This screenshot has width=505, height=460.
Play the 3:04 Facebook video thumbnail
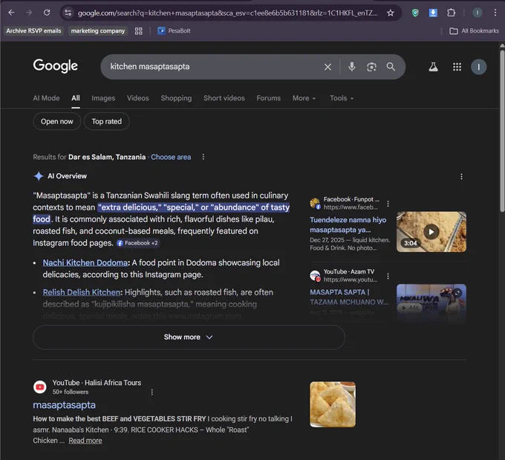pyautogui.click(x=431, y=232)
